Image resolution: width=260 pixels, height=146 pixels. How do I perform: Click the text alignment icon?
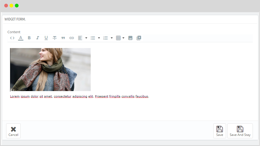coord(80,38)
